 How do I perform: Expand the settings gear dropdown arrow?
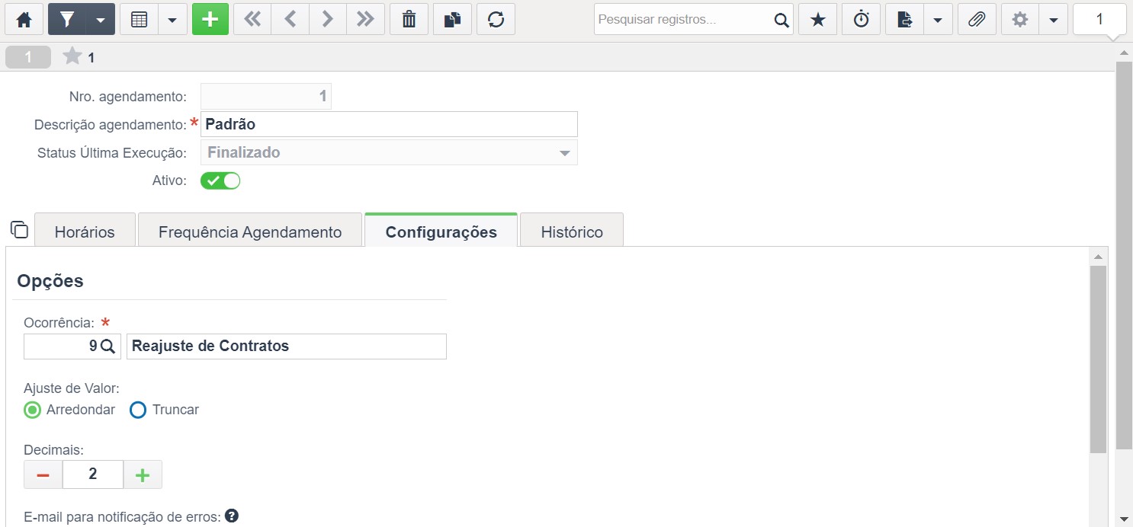(x=1054, y=20)
